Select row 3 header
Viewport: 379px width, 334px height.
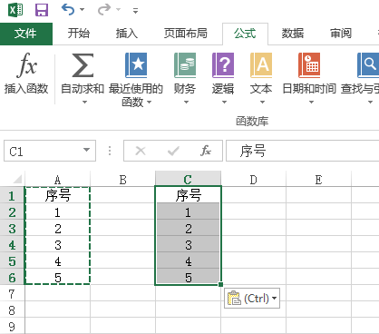pyautogui.click(x=12, y=229)
